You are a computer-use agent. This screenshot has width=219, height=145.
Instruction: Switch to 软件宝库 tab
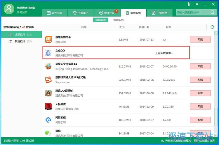point(55,13)
